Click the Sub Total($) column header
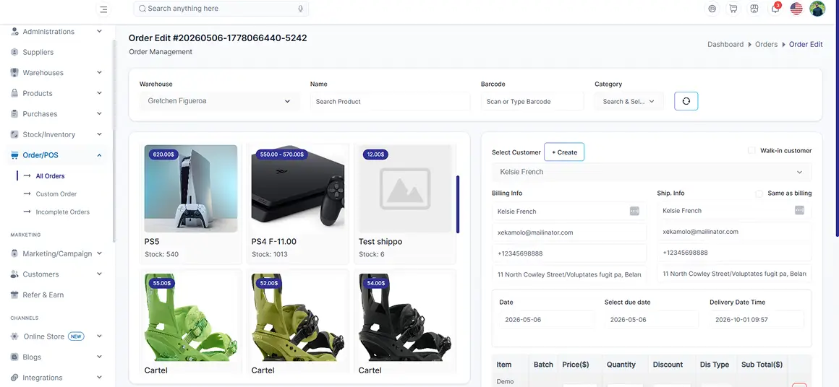Image resolution: width=839 pixels, height=387 pixels. coord(762,365)
